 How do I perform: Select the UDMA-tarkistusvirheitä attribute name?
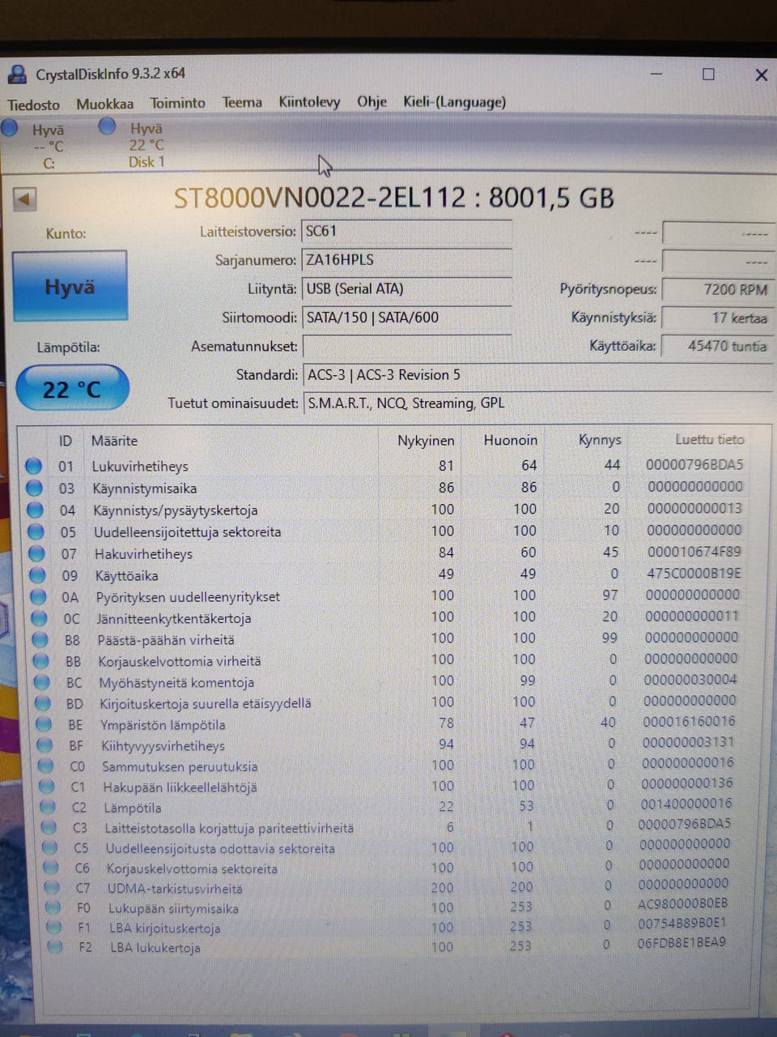(175, 889)
